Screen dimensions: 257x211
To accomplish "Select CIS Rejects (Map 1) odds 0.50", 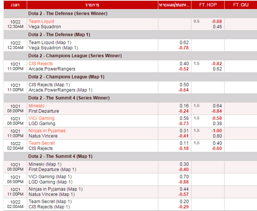I will [184, 85].
